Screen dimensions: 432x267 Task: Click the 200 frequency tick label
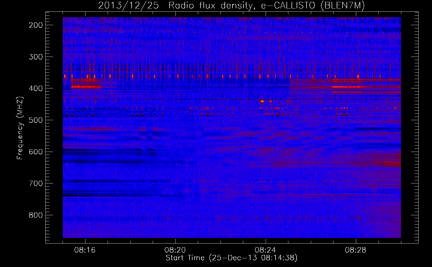tap(36, 25)
